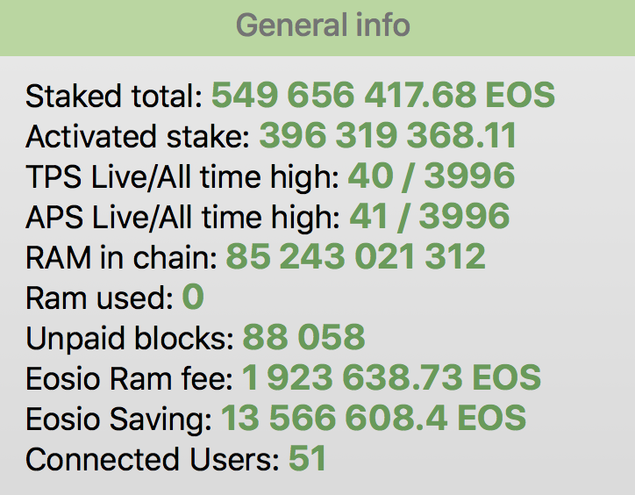Click TPS value 40 / 3996
The height and width of the screenshot is (495, 635).
[432, 176]
